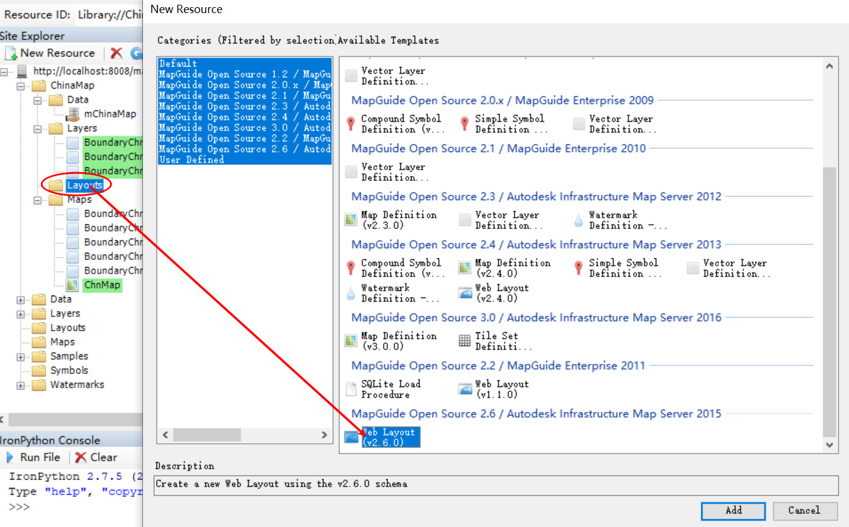Choose SQLite Load Procedure template
This screenshot has width=849, height=527.
[384, 389]
